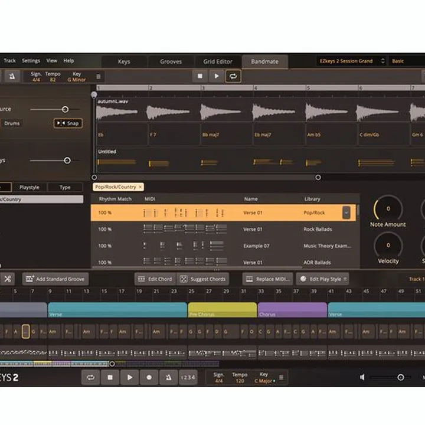Select the AOR Ballads Verse 01 row
Viewport: 425px width, 425px height.
[224, 262]
